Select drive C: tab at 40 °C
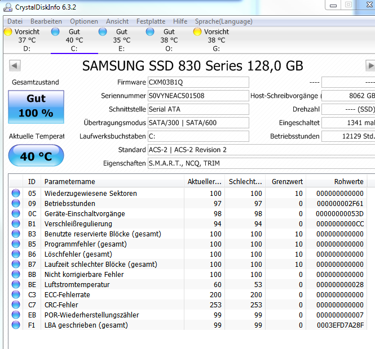This screenshot has height=349, width=375. click(74, 40)
